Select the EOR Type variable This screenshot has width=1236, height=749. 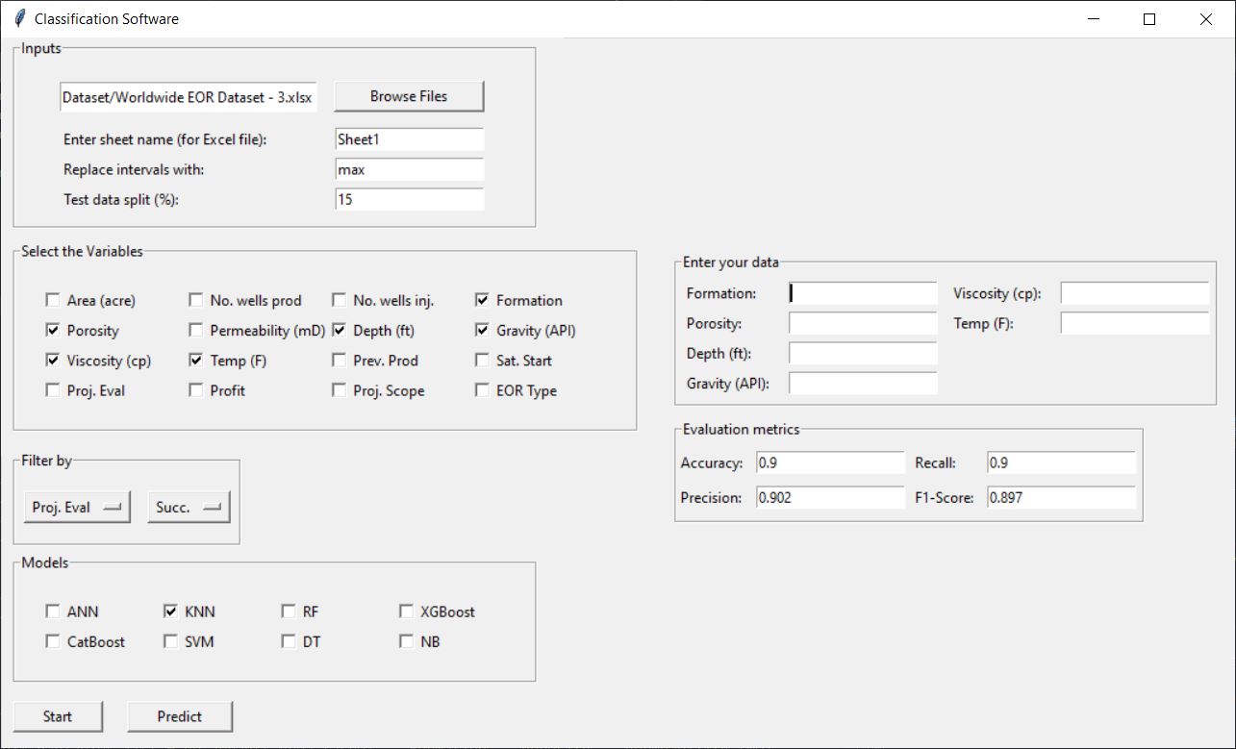482,390
